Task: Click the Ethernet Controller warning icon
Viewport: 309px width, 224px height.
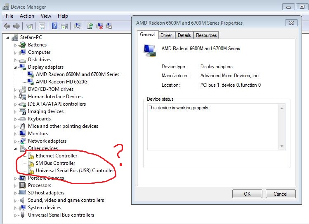Action: (31, 156)
